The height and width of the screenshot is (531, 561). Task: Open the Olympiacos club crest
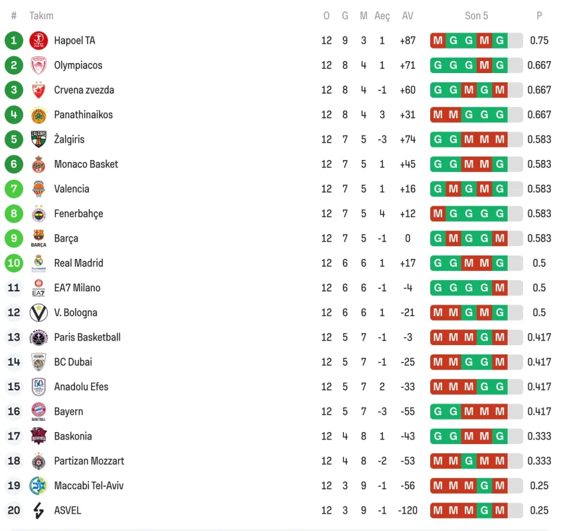coord(39,65)
